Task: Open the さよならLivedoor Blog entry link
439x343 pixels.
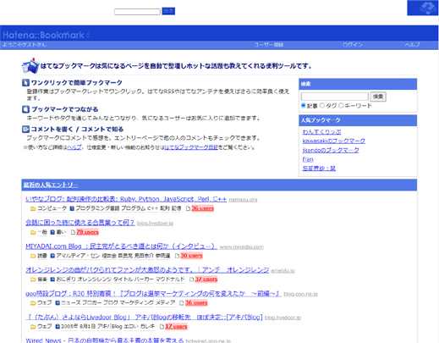Action: tap(144, 318)
